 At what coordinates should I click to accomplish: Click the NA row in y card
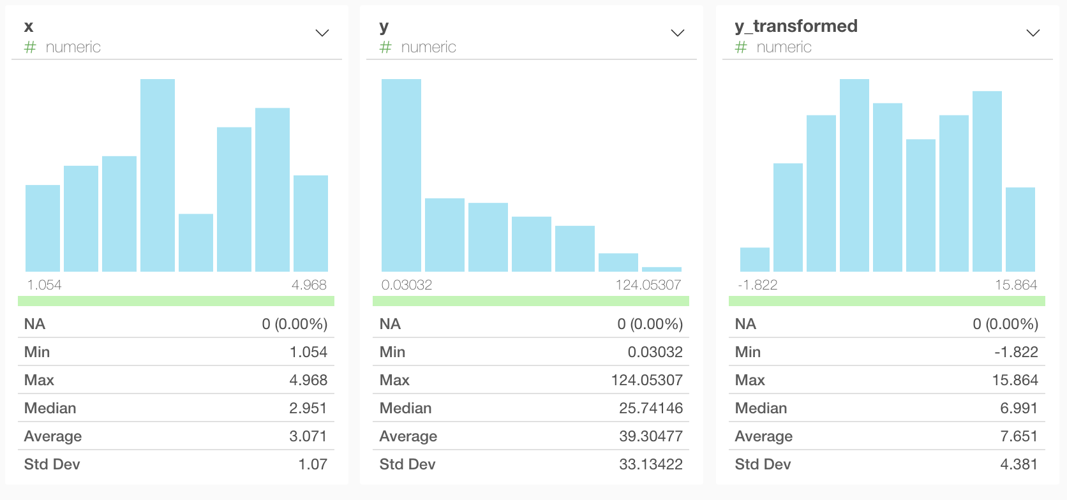531,324
